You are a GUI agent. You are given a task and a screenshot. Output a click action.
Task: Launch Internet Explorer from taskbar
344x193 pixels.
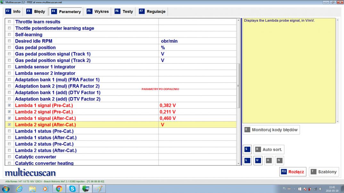pyautogui.click(x=19, y=189)
